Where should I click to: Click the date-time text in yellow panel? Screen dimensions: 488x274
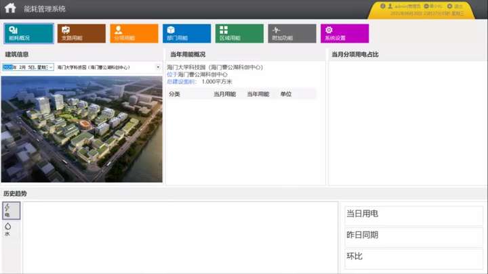coord(427,14)
